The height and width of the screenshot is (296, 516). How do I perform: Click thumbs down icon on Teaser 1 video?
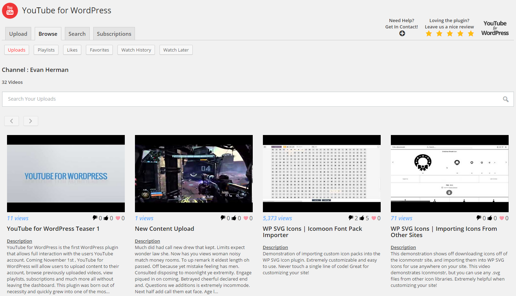[95, 218]
